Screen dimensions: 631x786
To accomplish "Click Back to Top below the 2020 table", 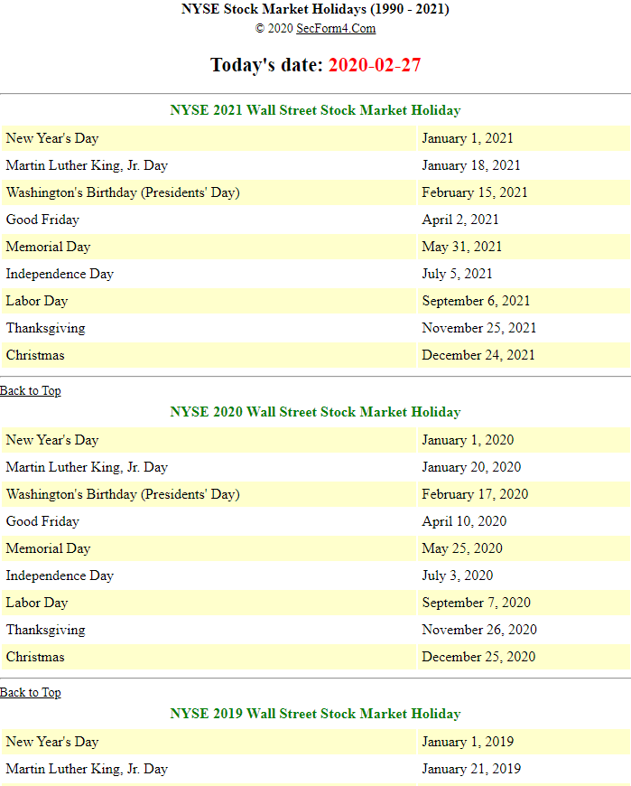I will click(x=31, y=693).
